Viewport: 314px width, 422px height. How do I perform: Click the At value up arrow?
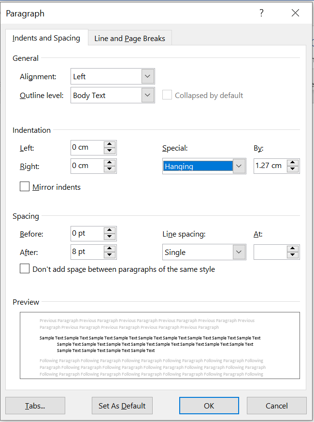(293, 249)
